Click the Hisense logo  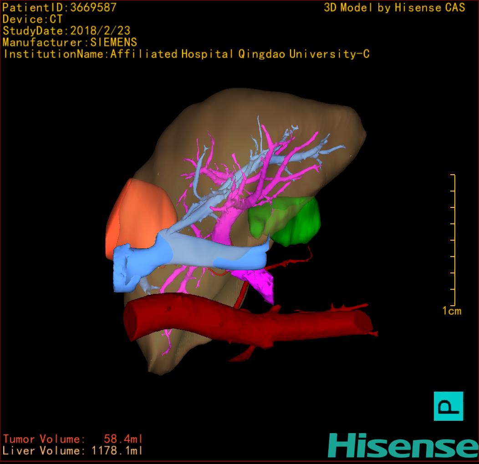[x=403, y=445]
